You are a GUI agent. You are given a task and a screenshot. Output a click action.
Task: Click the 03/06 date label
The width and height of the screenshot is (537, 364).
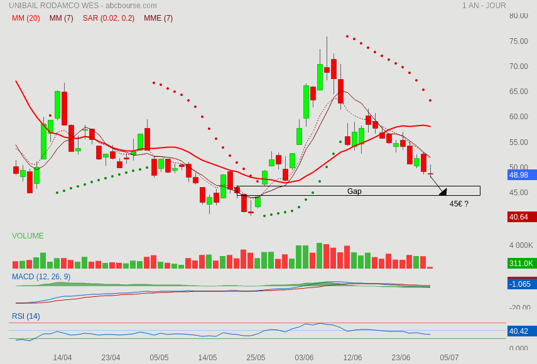[x=304, y=358]
